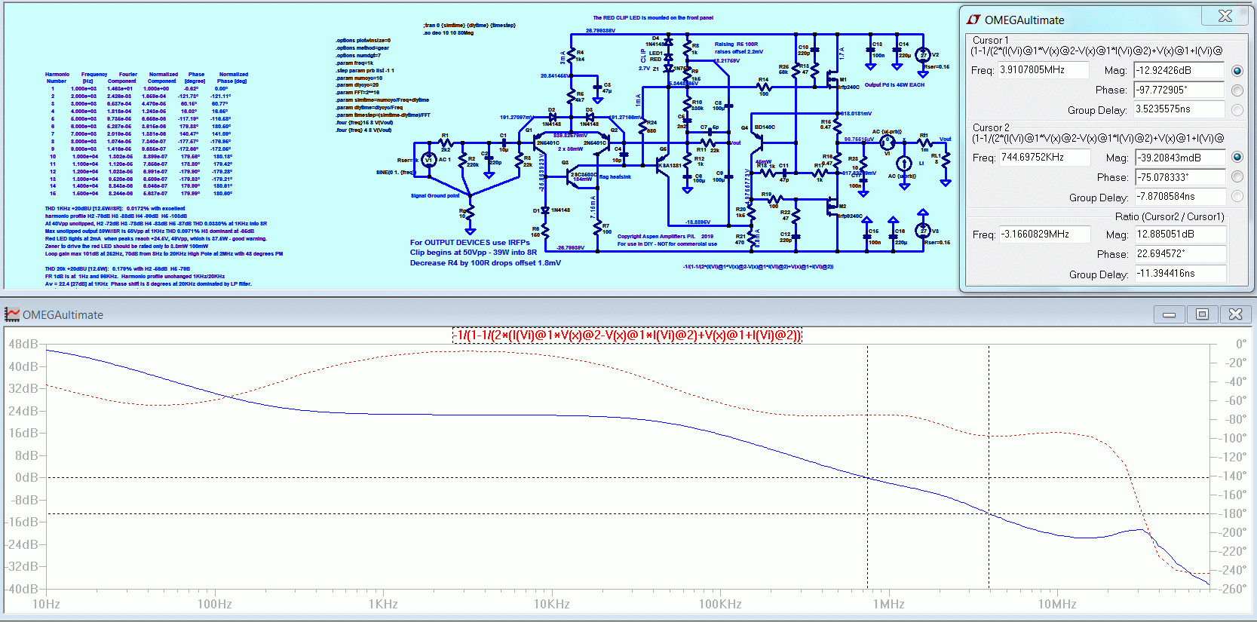Click the 'Vout' net label near RL1
1257x622 pixels.
click(945, 139)
